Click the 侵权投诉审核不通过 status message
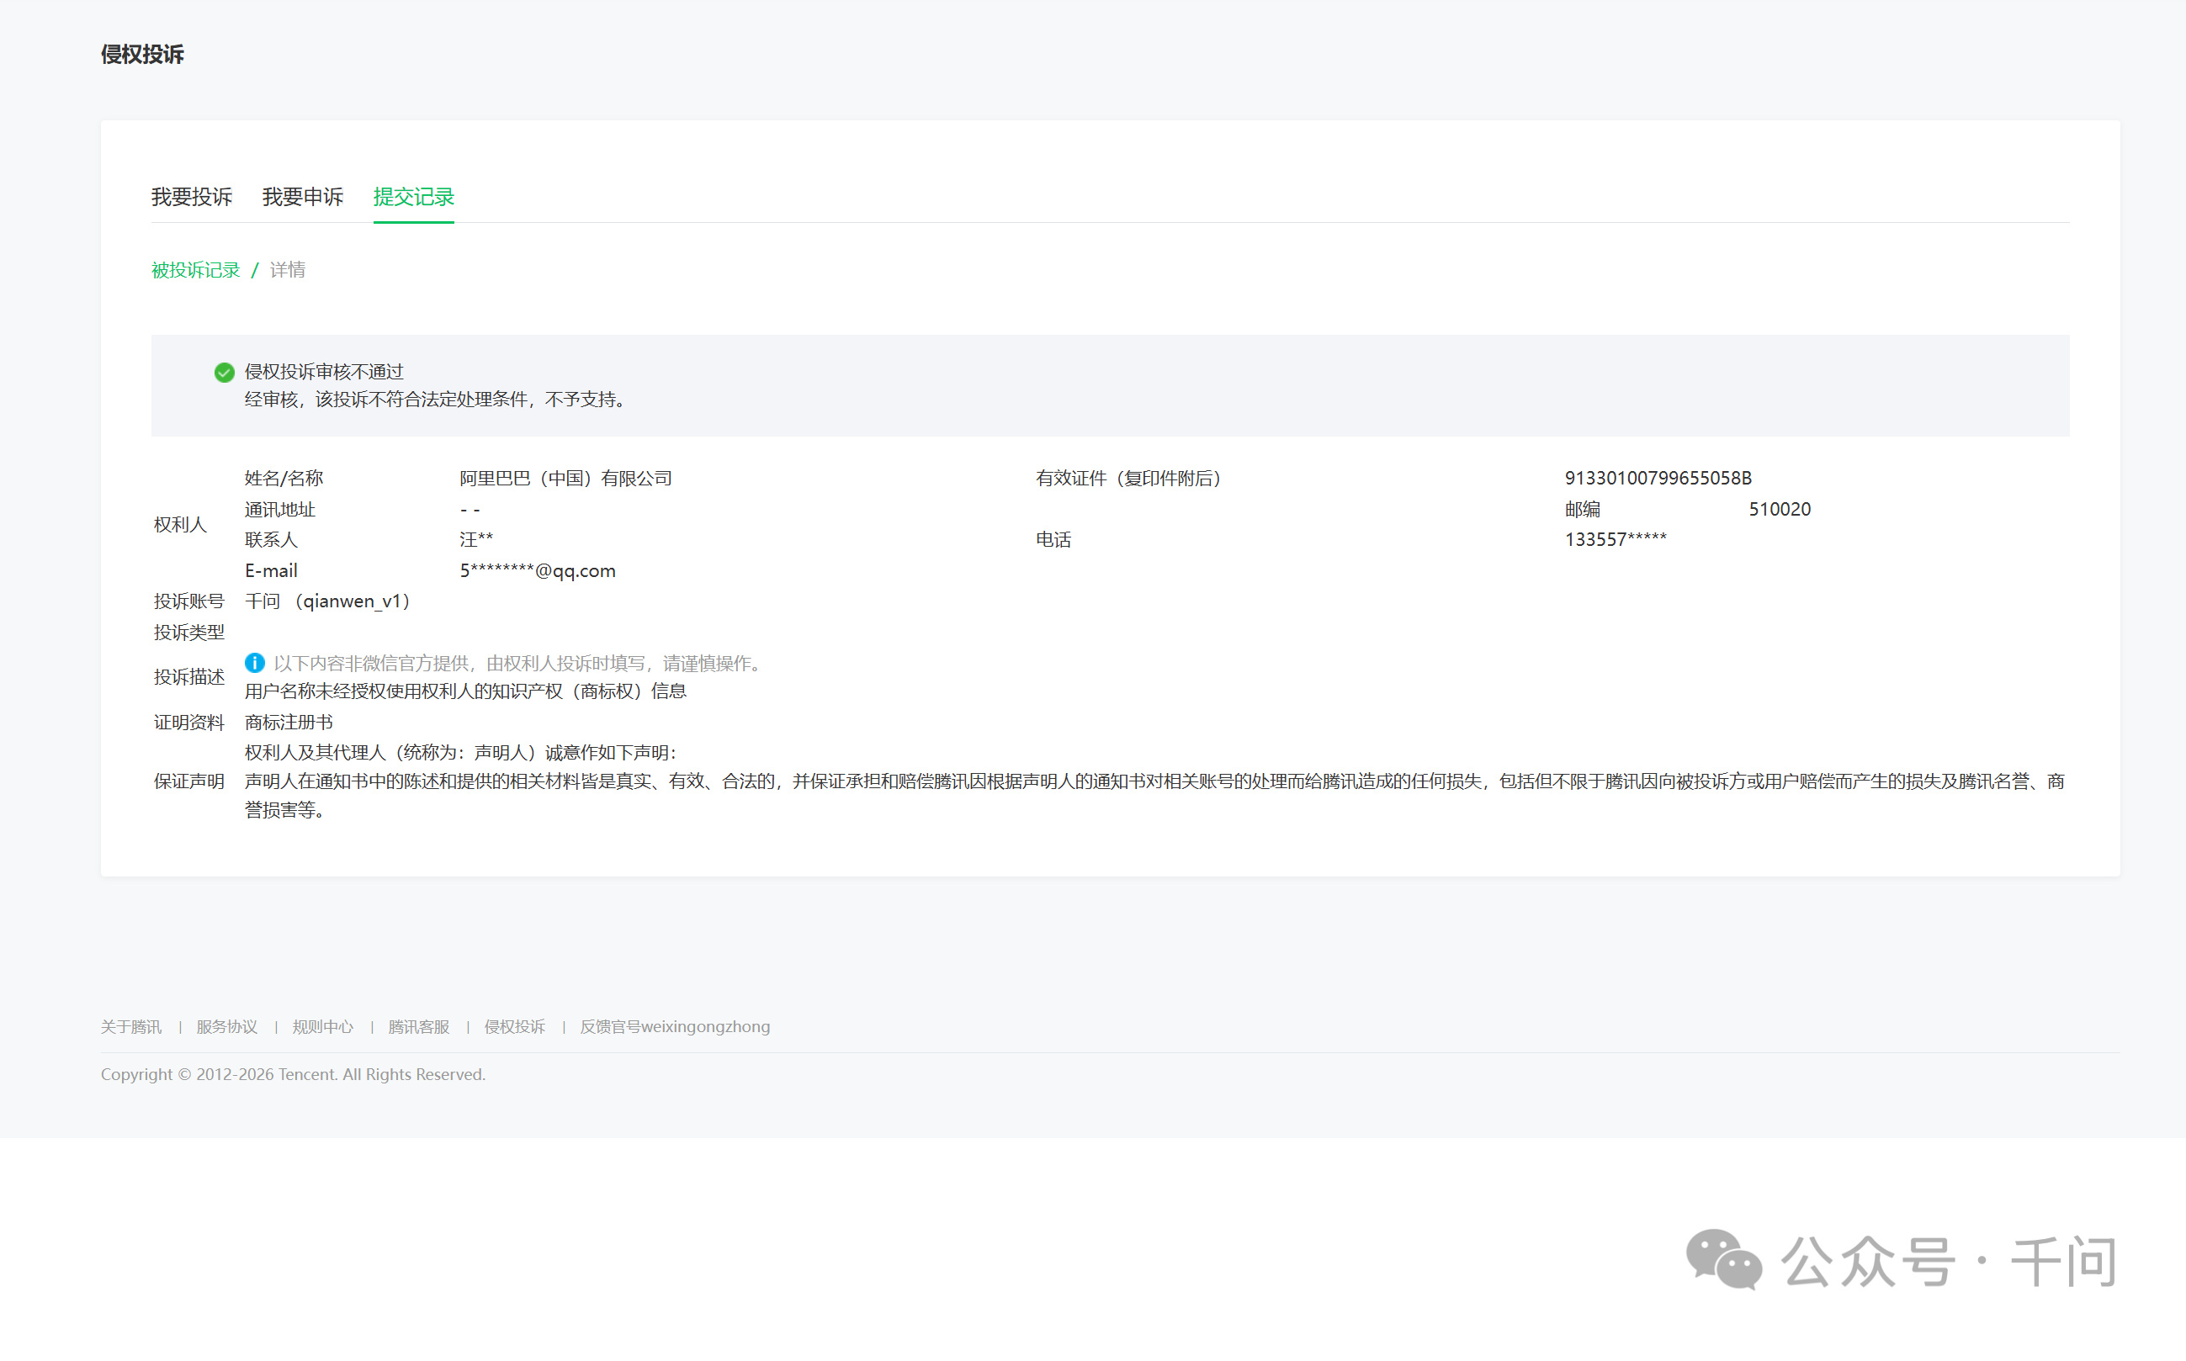 [x=324, y=373]
